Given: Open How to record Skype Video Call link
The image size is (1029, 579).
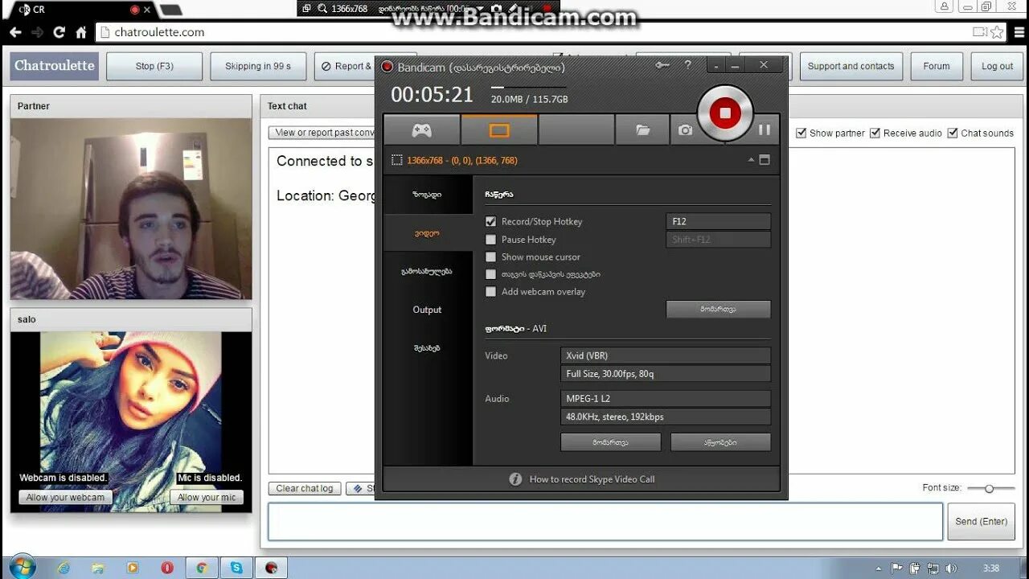Looking at the screenshot, I should [x=592, y=479].
